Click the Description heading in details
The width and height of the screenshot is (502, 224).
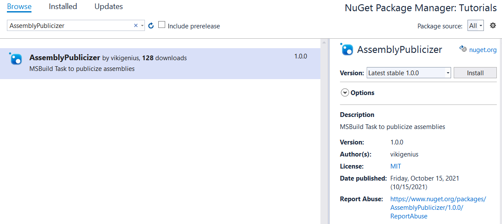[357, 114]
